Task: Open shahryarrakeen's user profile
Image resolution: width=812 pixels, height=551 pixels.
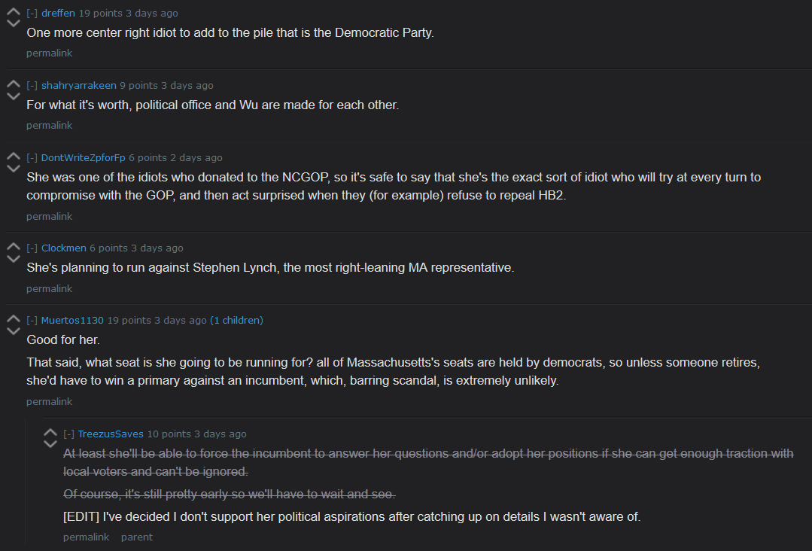Action: click(x=79, y=86)
